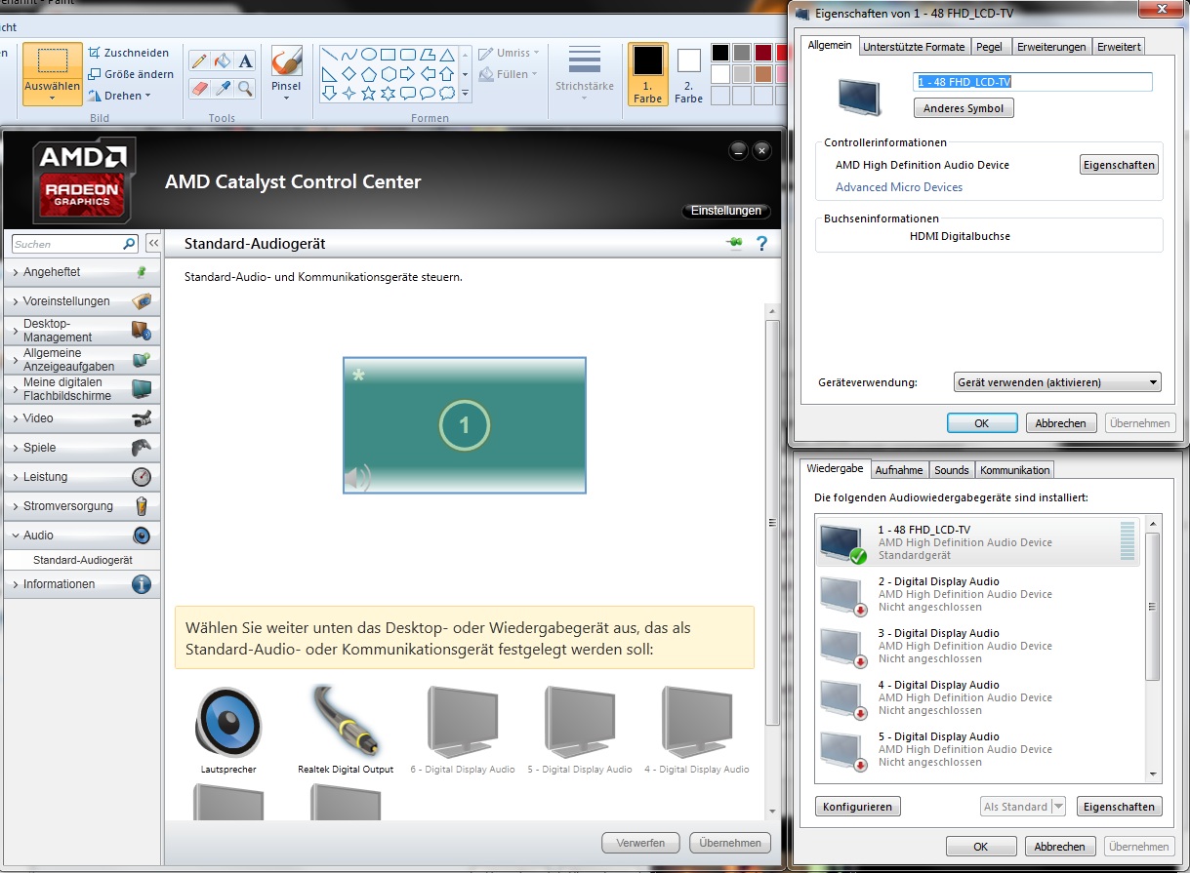
Task: Select the curve shape
Action: (349, 55)
